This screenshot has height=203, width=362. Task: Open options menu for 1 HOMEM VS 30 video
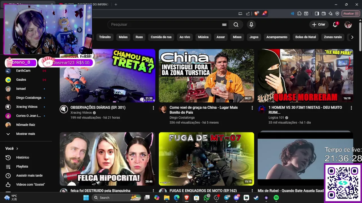tap(351, 108)
